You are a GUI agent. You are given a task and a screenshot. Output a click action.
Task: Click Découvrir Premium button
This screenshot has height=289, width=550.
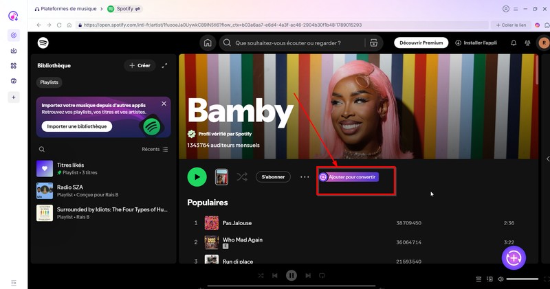pos(421,43)
